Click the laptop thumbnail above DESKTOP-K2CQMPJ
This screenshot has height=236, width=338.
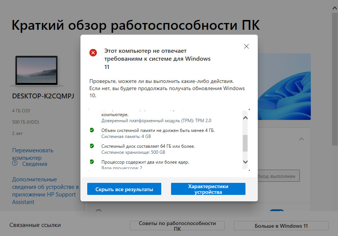tap(36, 70)
